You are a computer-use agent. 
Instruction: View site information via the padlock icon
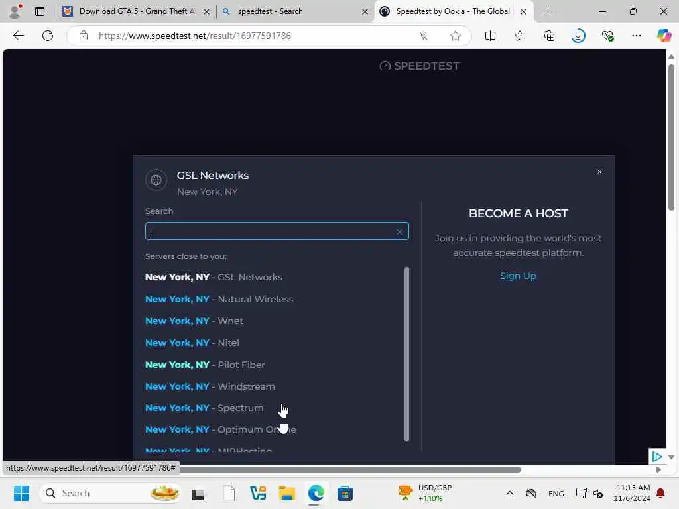point(84,36)
